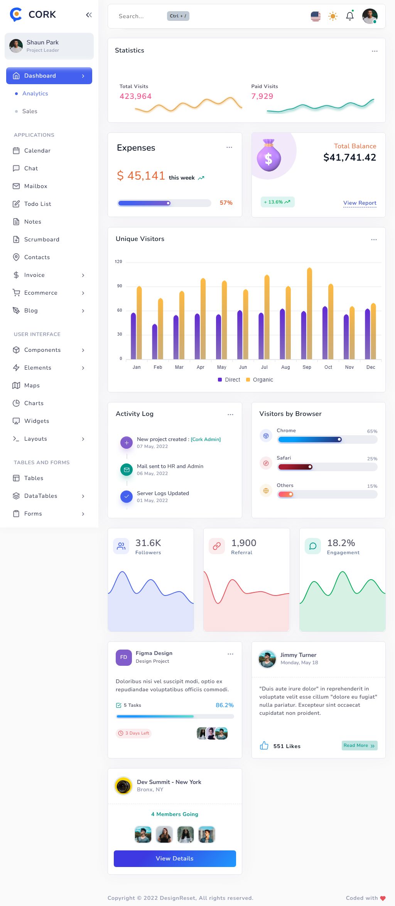Click the Todo List edit icon
The width and height of the screenshot is (395, 906).
(x=16, y=204)
